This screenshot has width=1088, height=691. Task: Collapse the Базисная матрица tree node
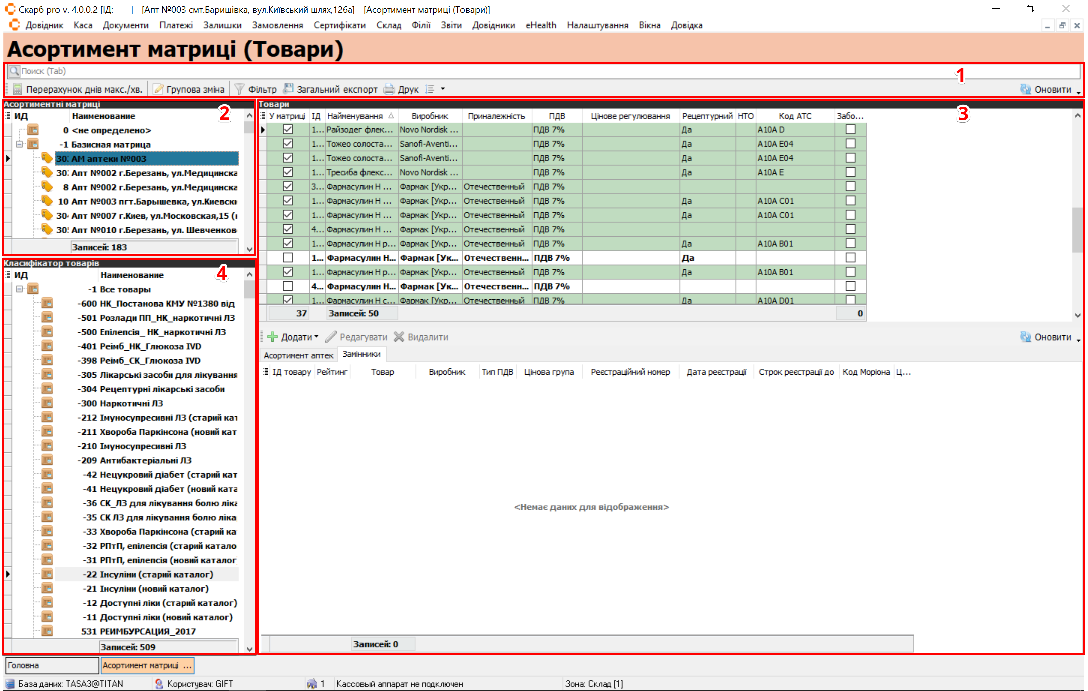pyautogui.click(x=20, y=144)
